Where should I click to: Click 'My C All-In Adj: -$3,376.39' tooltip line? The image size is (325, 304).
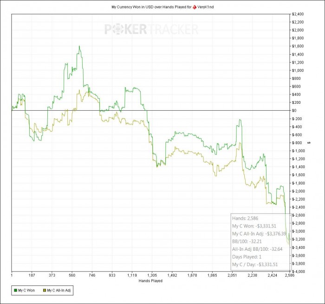259,234
